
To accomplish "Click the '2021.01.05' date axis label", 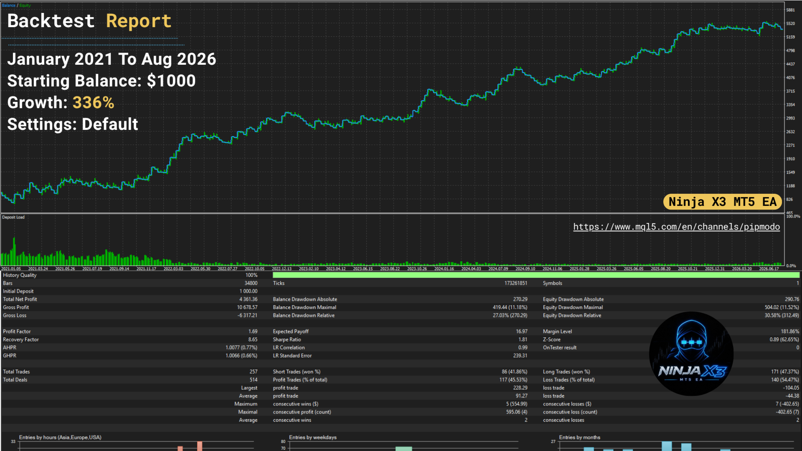I will point(11,269).
